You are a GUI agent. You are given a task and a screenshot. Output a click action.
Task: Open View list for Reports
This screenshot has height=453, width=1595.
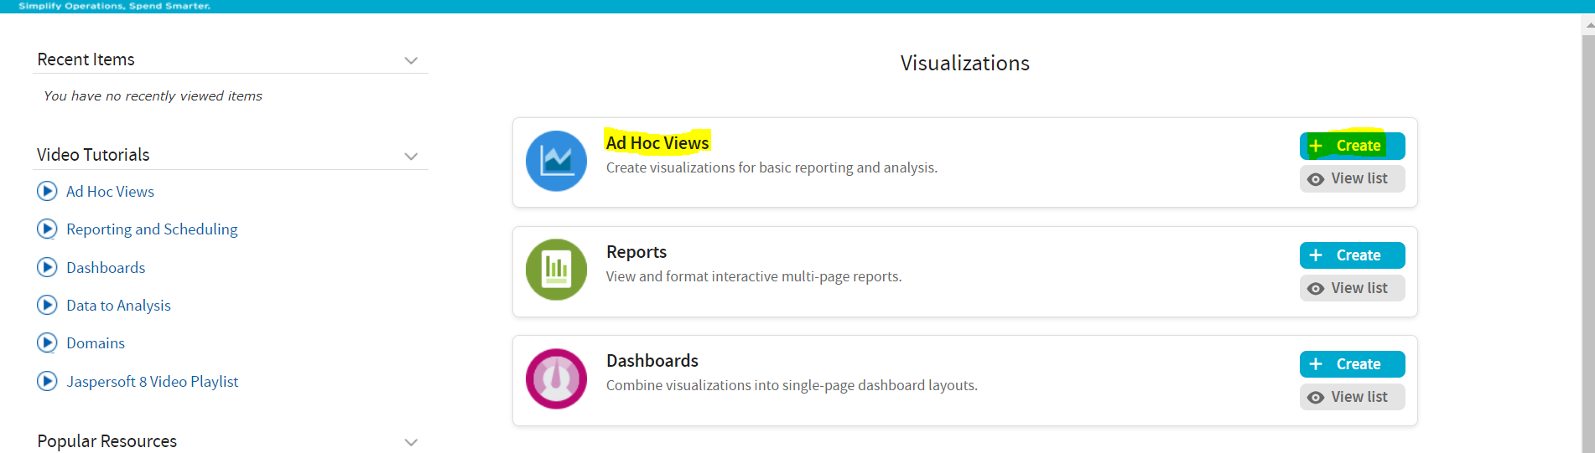(x=1352, y=288)
